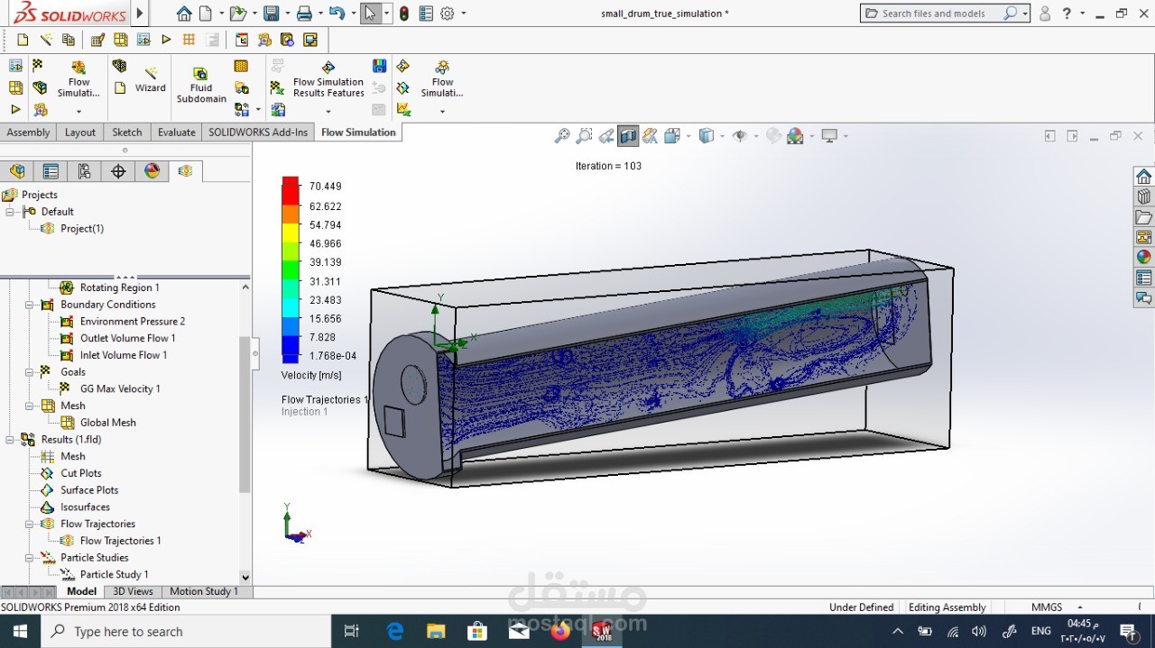Open the ConfigurationManager tab in the left panel
This screenshot has width=1155, height=648.
click(84, 171)
